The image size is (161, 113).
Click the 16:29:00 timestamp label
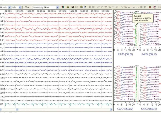(x=106, y=11)
